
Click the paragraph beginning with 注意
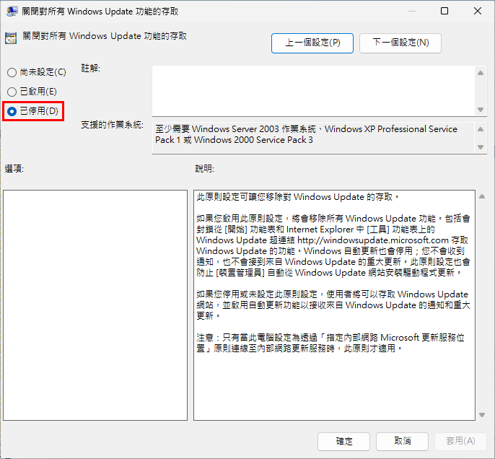point(330,343)
